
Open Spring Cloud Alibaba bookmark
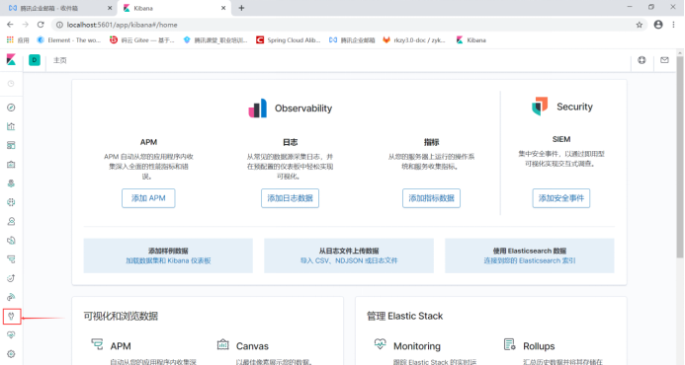pos(289,40)
